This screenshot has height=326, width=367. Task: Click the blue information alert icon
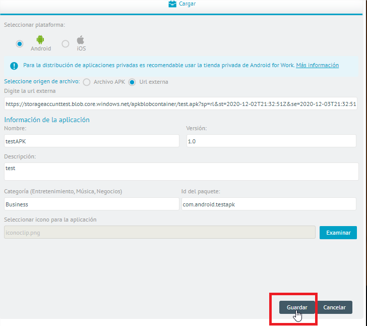pos(14,66)
